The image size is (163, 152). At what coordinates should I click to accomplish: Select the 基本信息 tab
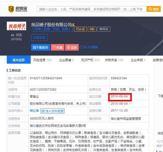point(19,60)
